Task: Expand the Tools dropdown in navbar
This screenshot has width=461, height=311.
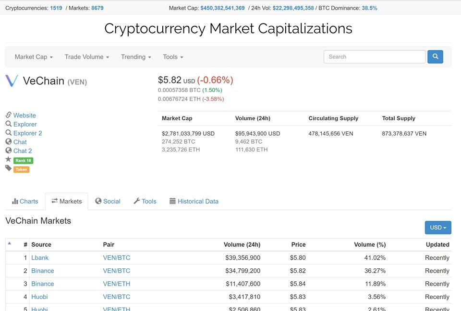Action: [x=173, y=57]
